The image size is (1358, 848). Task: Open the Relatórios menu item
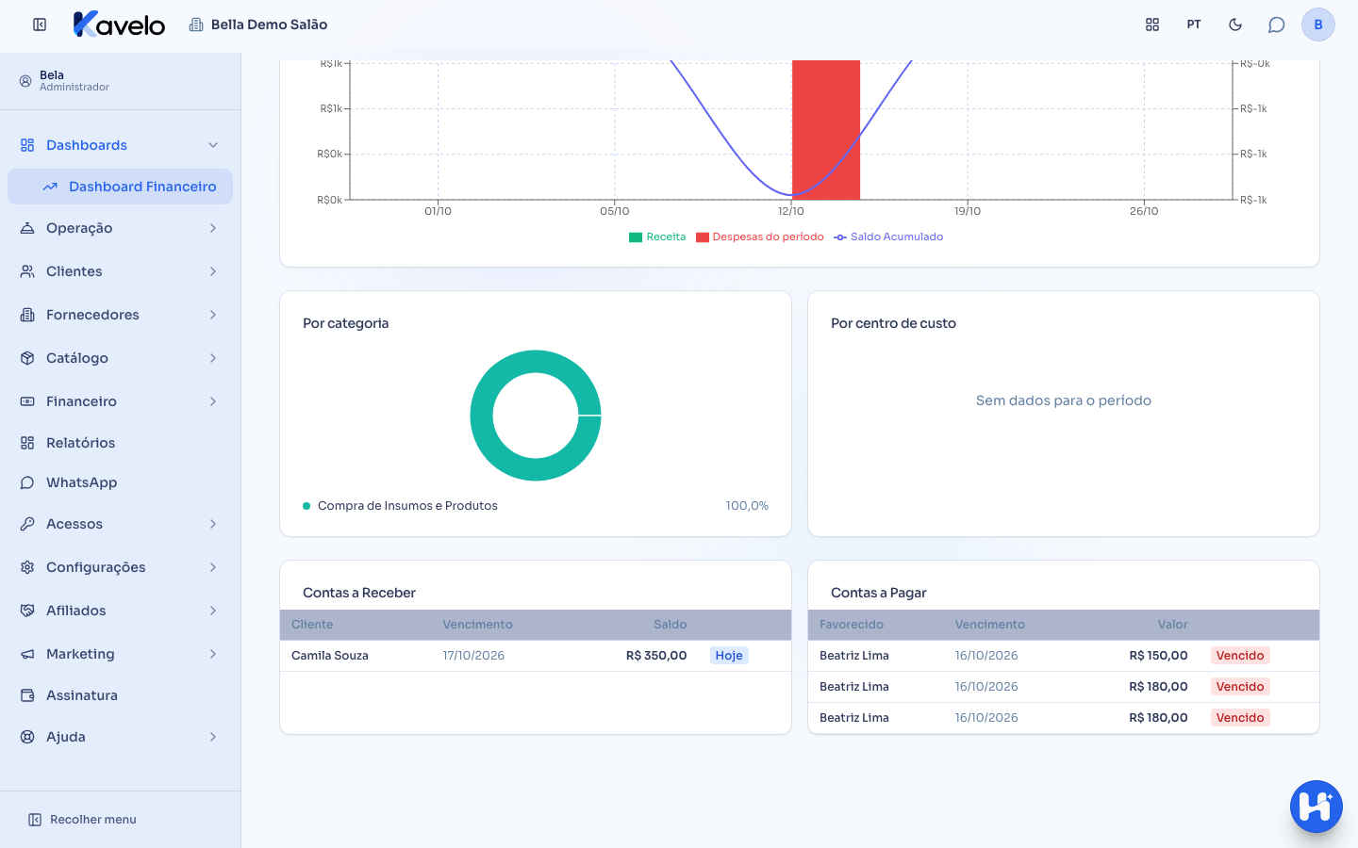(121, 443)
